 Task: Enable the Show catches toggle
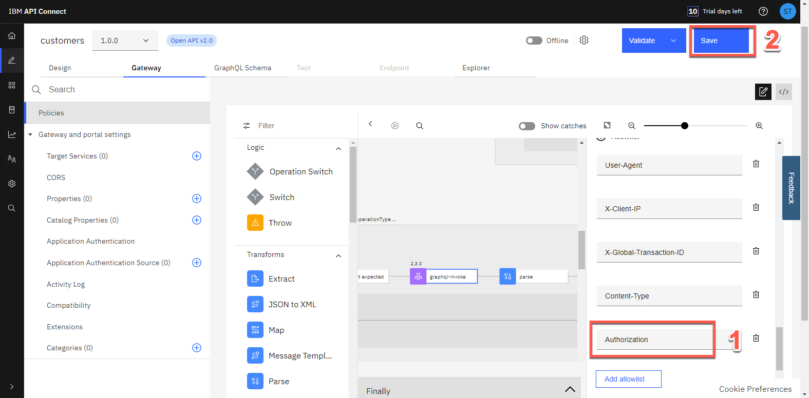click(x=527, y=126)
